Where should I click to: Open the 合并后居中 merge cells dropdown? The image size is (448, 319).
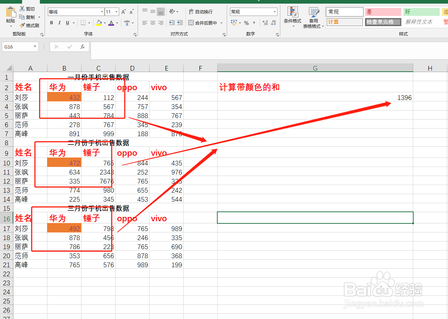(x=221, y=23)
